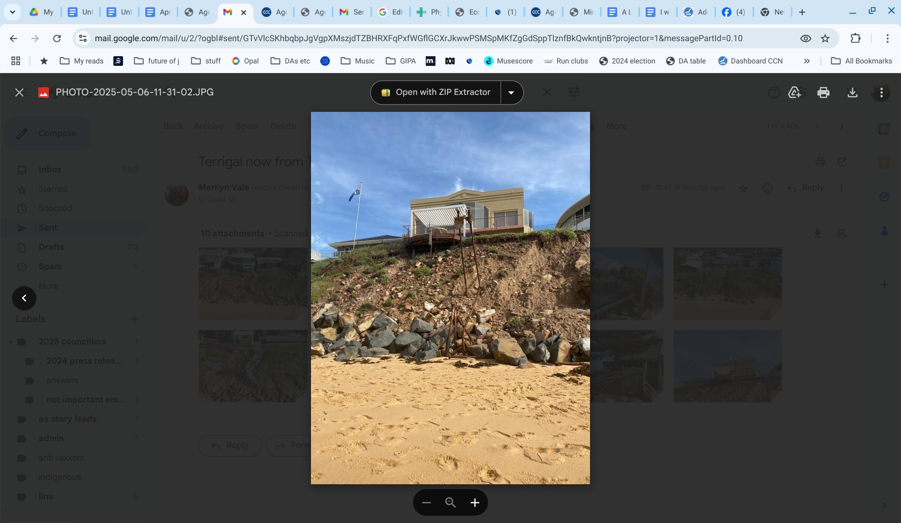Open the future of j bookmark folder
This screenshot has height=523, width=901.
(156, 61)
